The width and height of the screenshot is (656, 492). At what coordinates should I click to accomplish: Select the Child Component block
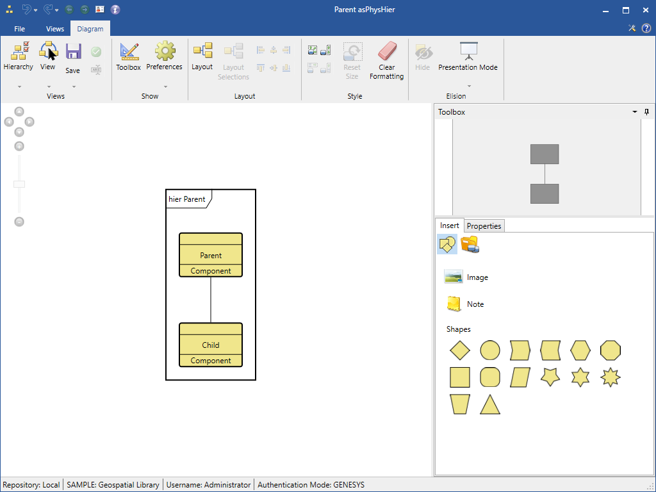[211, 345]
